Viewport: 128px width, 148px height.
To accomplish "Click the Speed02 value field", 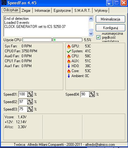I will [x=23, y=102].
